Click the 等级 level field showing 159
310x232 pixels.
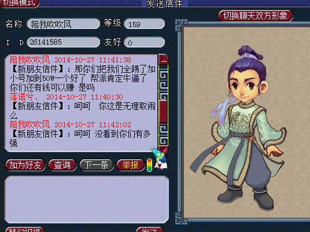(144, 24)
